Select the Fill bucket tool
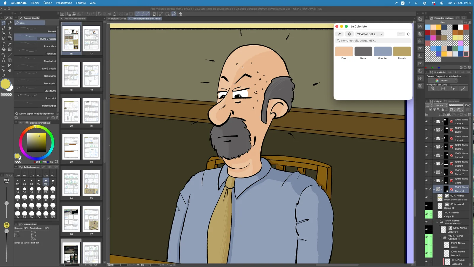Image resolution: width=474 pixels, height=267 pixels. [4, 49]
